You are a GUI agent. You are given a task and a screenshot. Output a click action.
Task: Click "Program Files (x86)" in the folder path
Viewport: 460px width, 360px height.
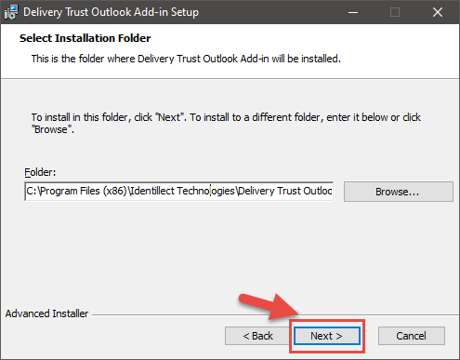pos(84,191)
